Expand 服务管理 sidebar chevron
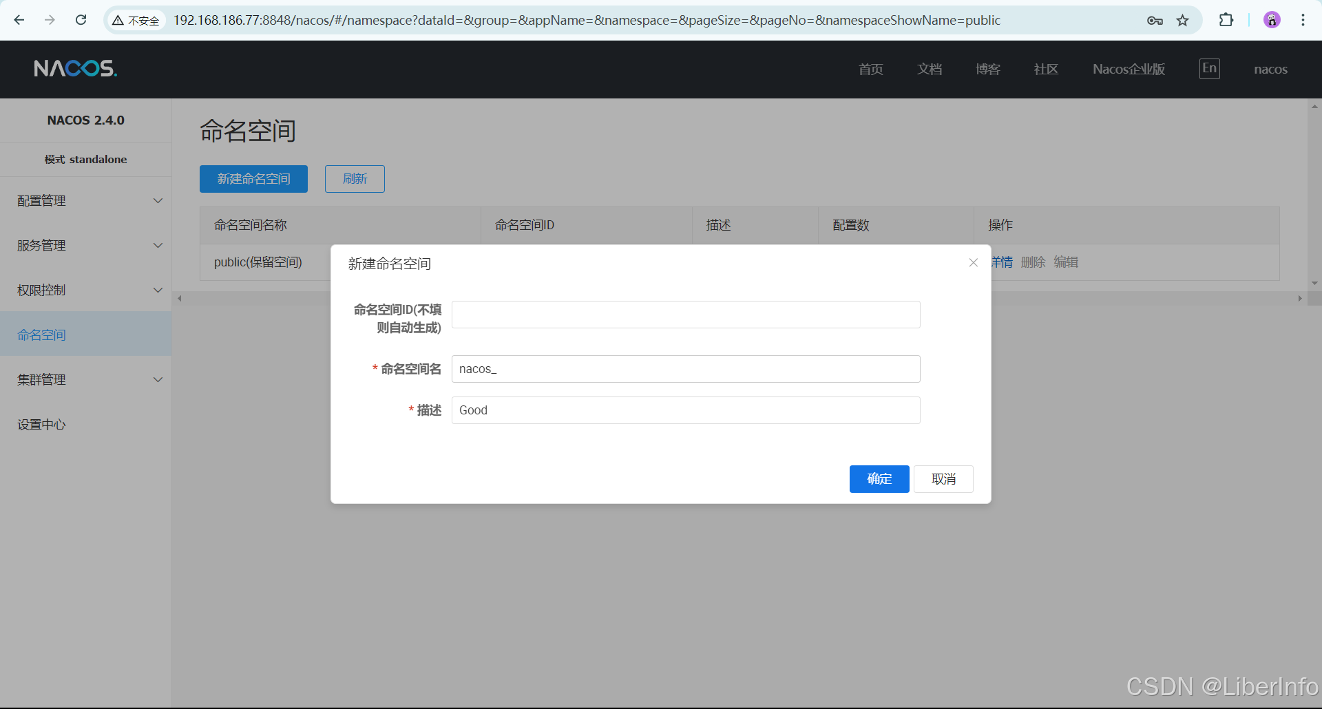 pos(158,246)
